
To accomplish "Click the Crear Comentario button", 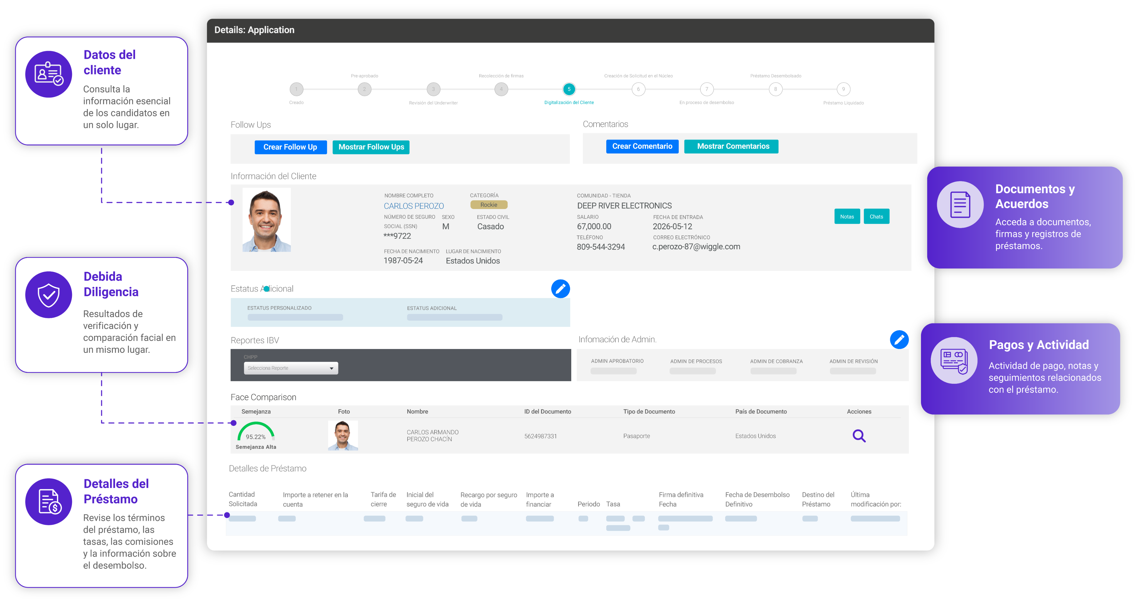I will point(642,146).
